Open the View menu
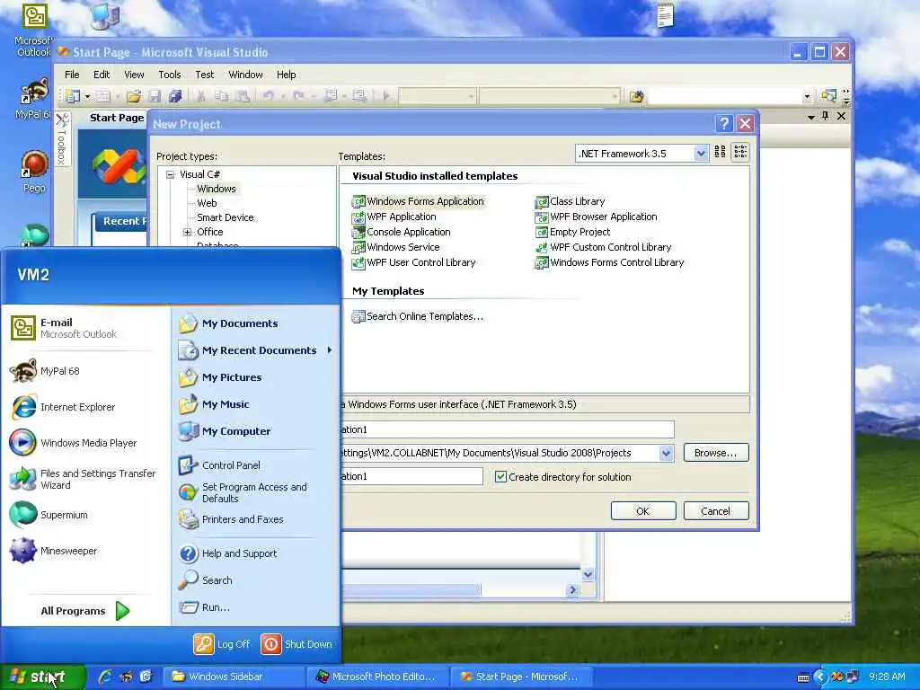Screen dimensions: 920x690 [x=134, y=75]
